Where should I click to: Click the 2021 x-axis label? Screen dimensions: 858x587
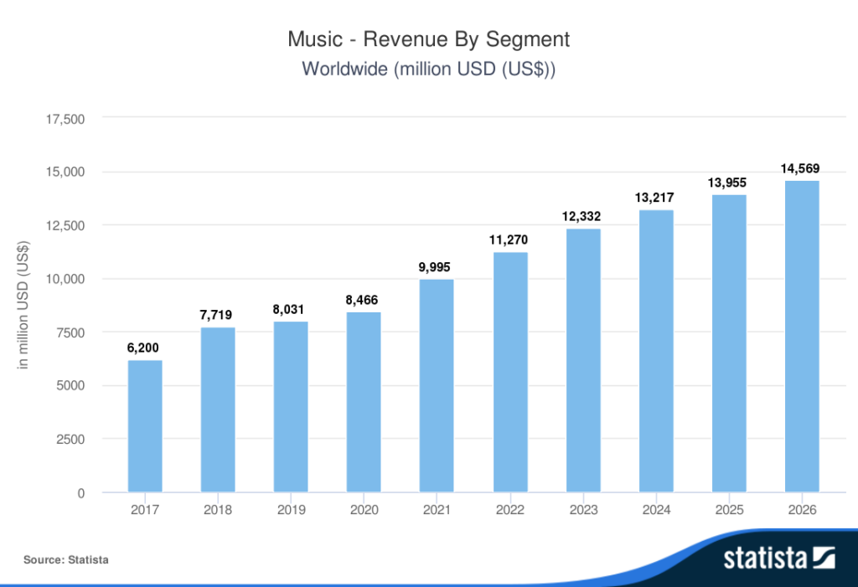click(x=437, y=510)
